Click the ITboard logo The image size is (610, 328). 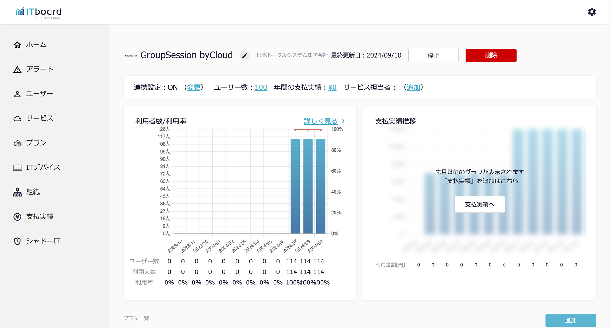pos(38,13)
